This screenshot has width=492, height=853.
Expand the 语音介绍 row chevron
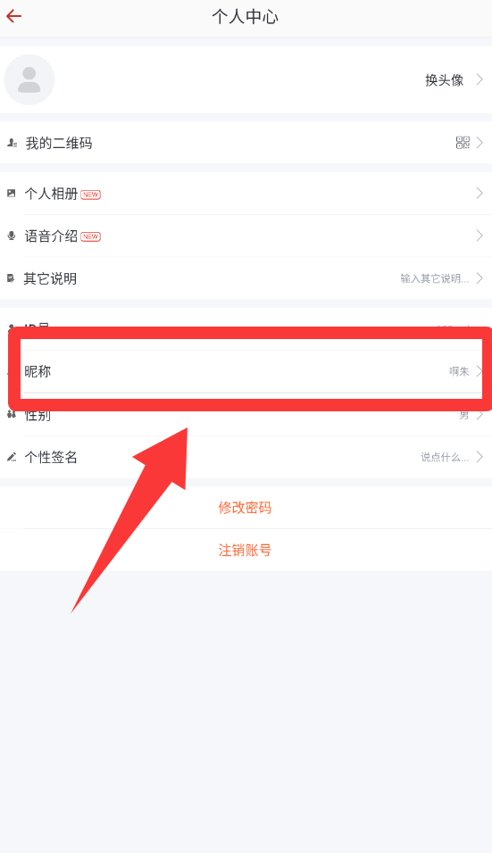(x=479, y=236)
